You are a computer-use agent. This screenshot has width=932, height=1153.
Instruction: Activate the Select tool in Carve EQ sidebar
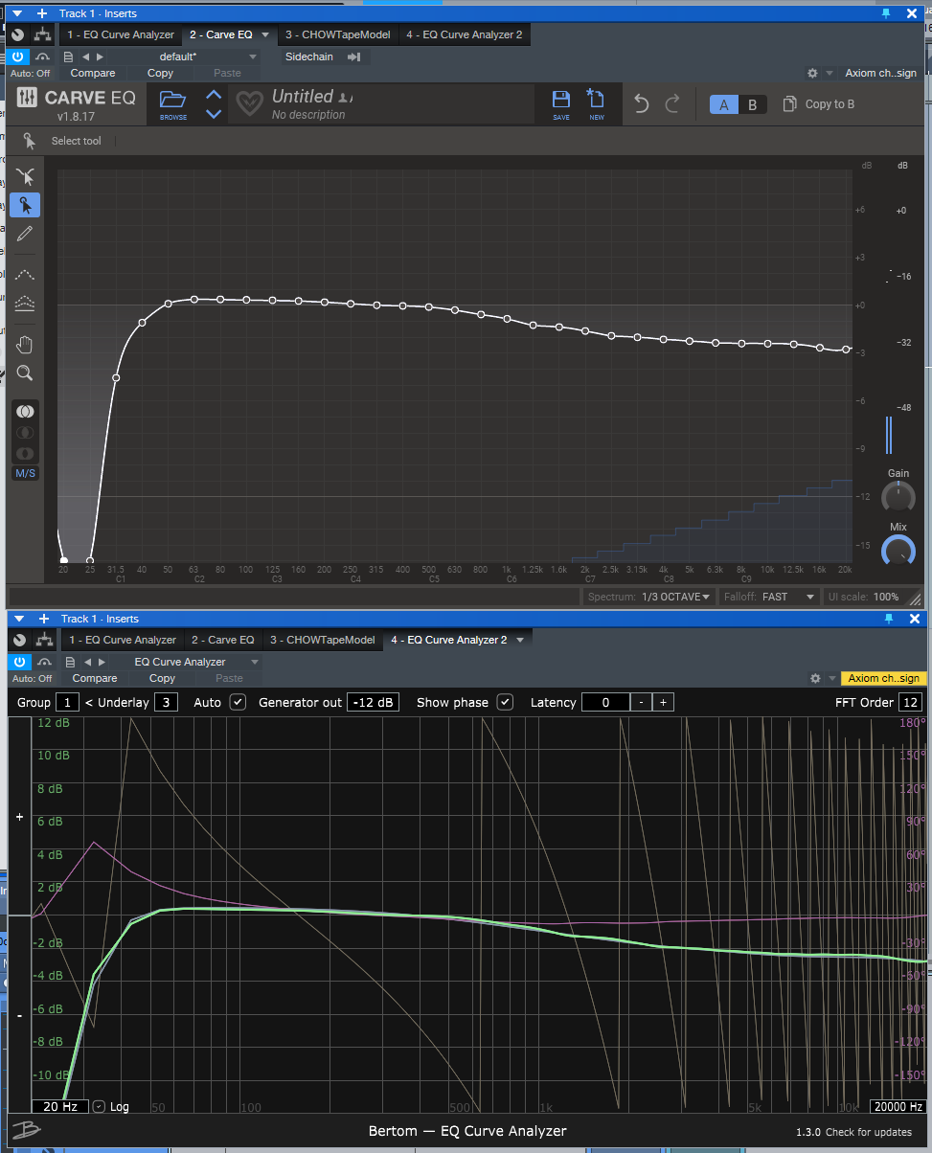pos(25,205)
